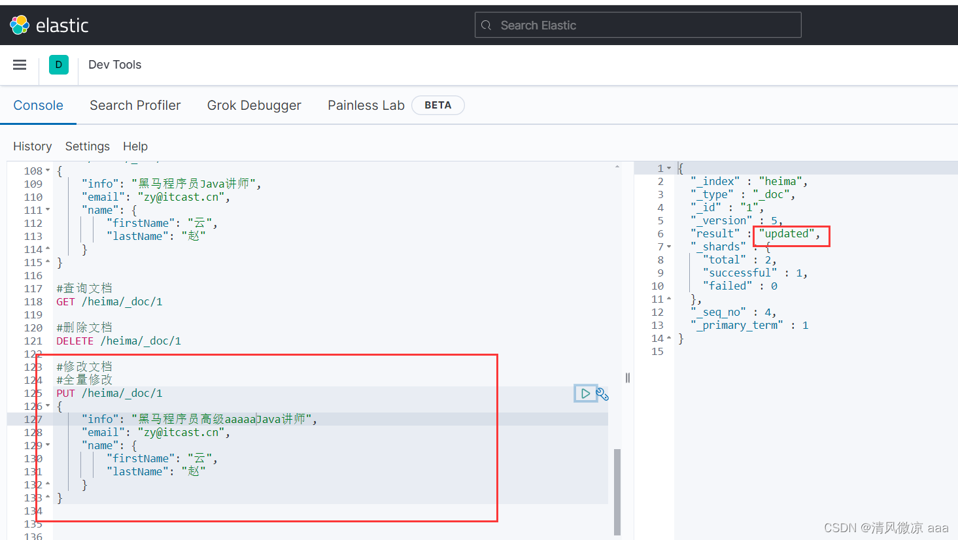The width and height of the screenshot is (958, 540).
Task: Collapse the block at line 108
Action: click(48, 171)
